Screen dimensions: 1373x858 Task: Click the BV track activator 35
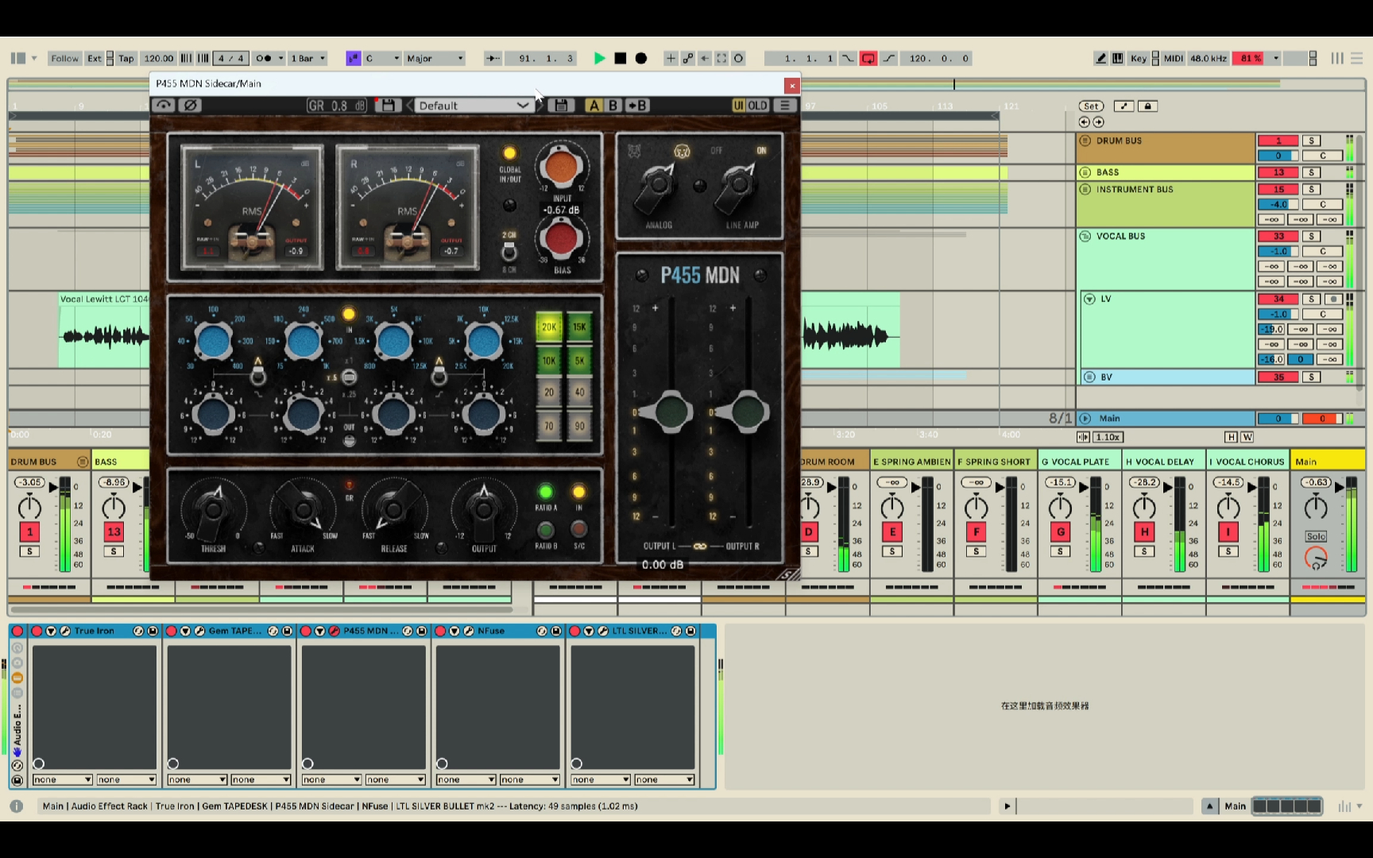[1278, 377]
